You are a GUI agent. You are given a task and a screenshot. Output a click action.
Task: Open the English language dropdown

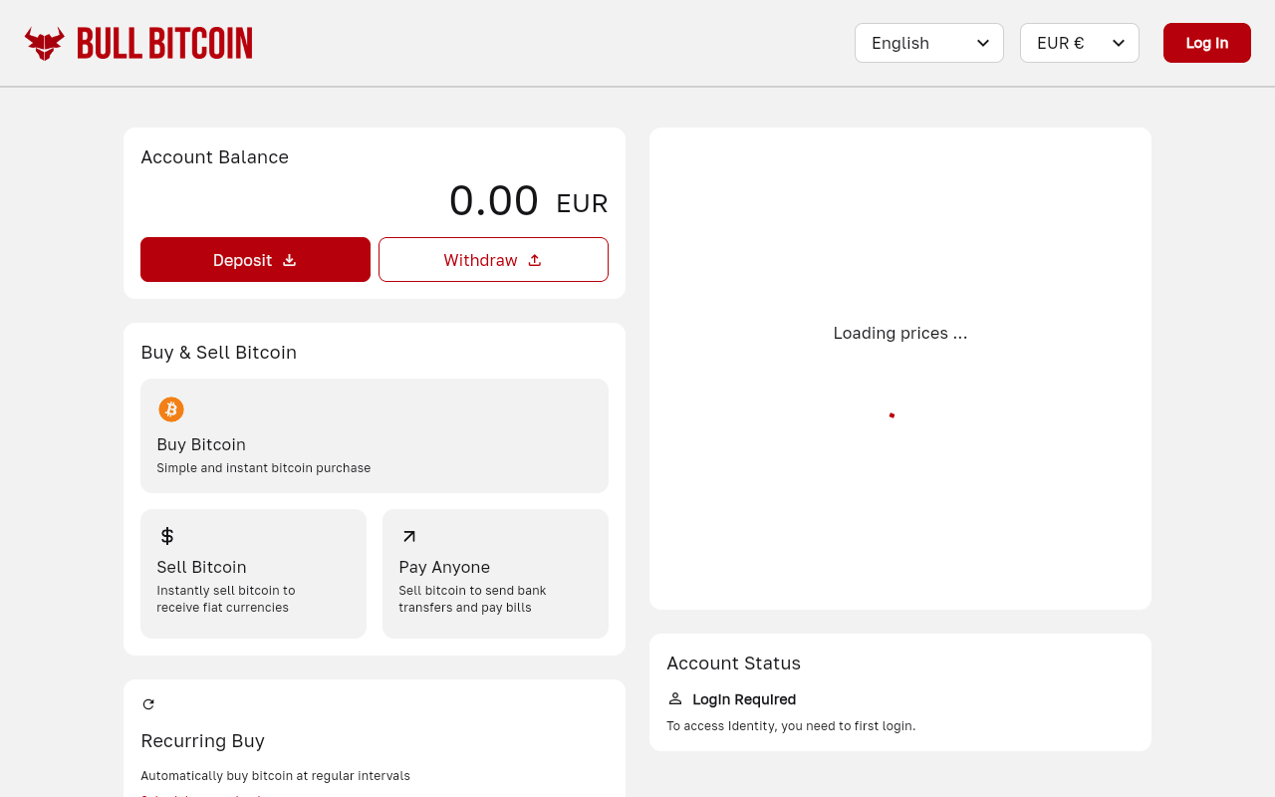point(928,43)
